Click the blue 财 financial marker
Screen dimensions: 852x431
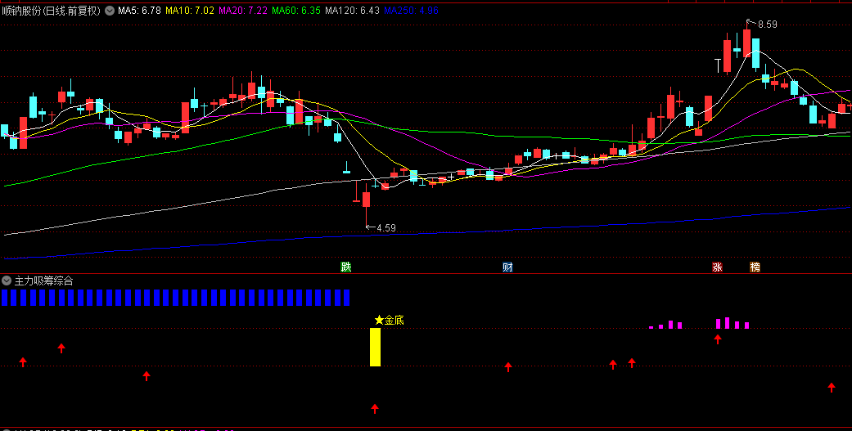507,267
